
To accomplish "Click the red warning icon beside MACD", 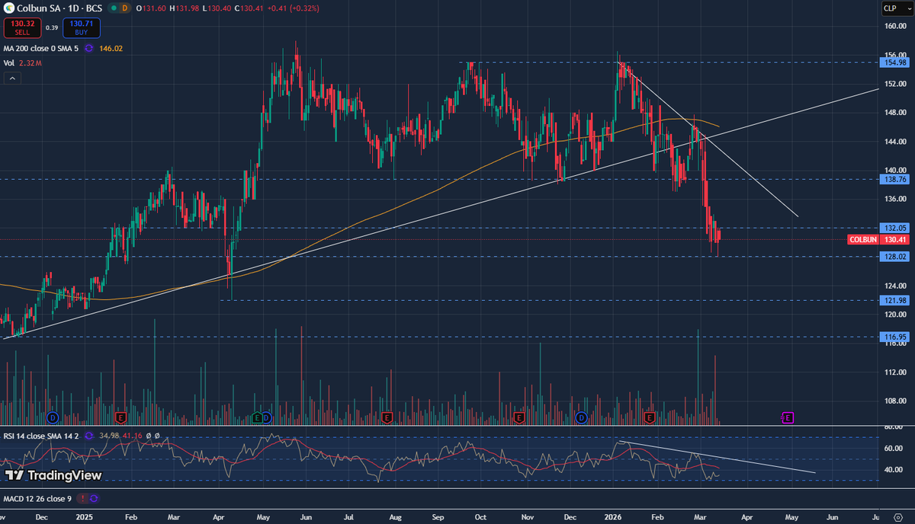I will click(81, 498).
